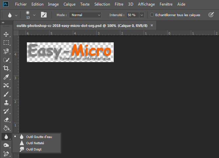Select the Quick Selection tool

(x=6, y=60)
